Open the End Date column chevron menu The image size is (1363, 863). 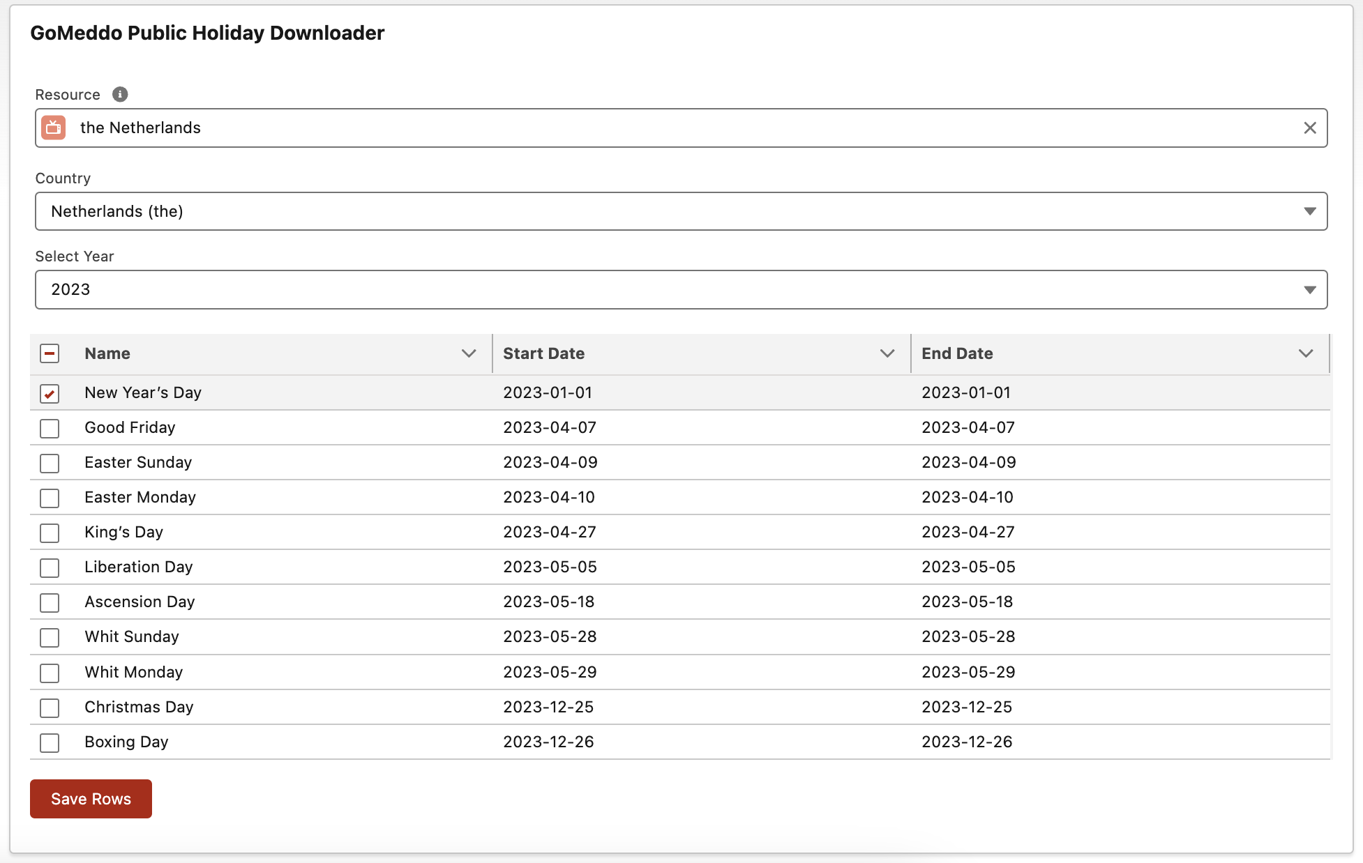1305,353
